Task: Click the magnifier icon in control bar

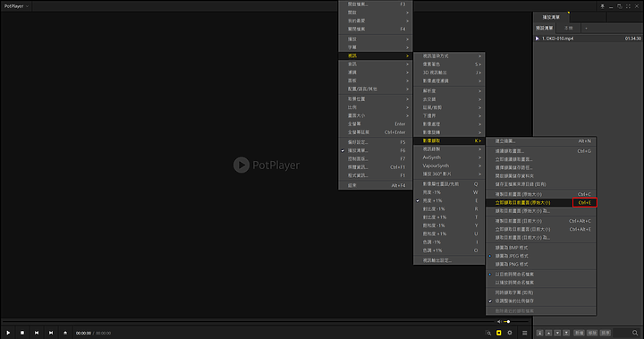Action: 488,334
